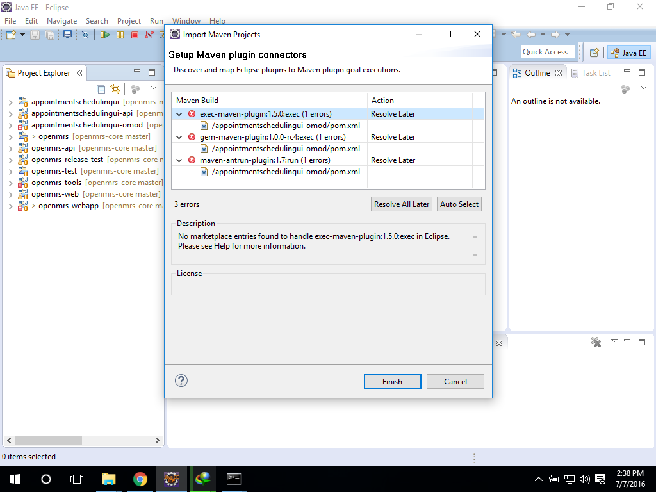Focus the Quick Access search field

(x=548, y=52)
